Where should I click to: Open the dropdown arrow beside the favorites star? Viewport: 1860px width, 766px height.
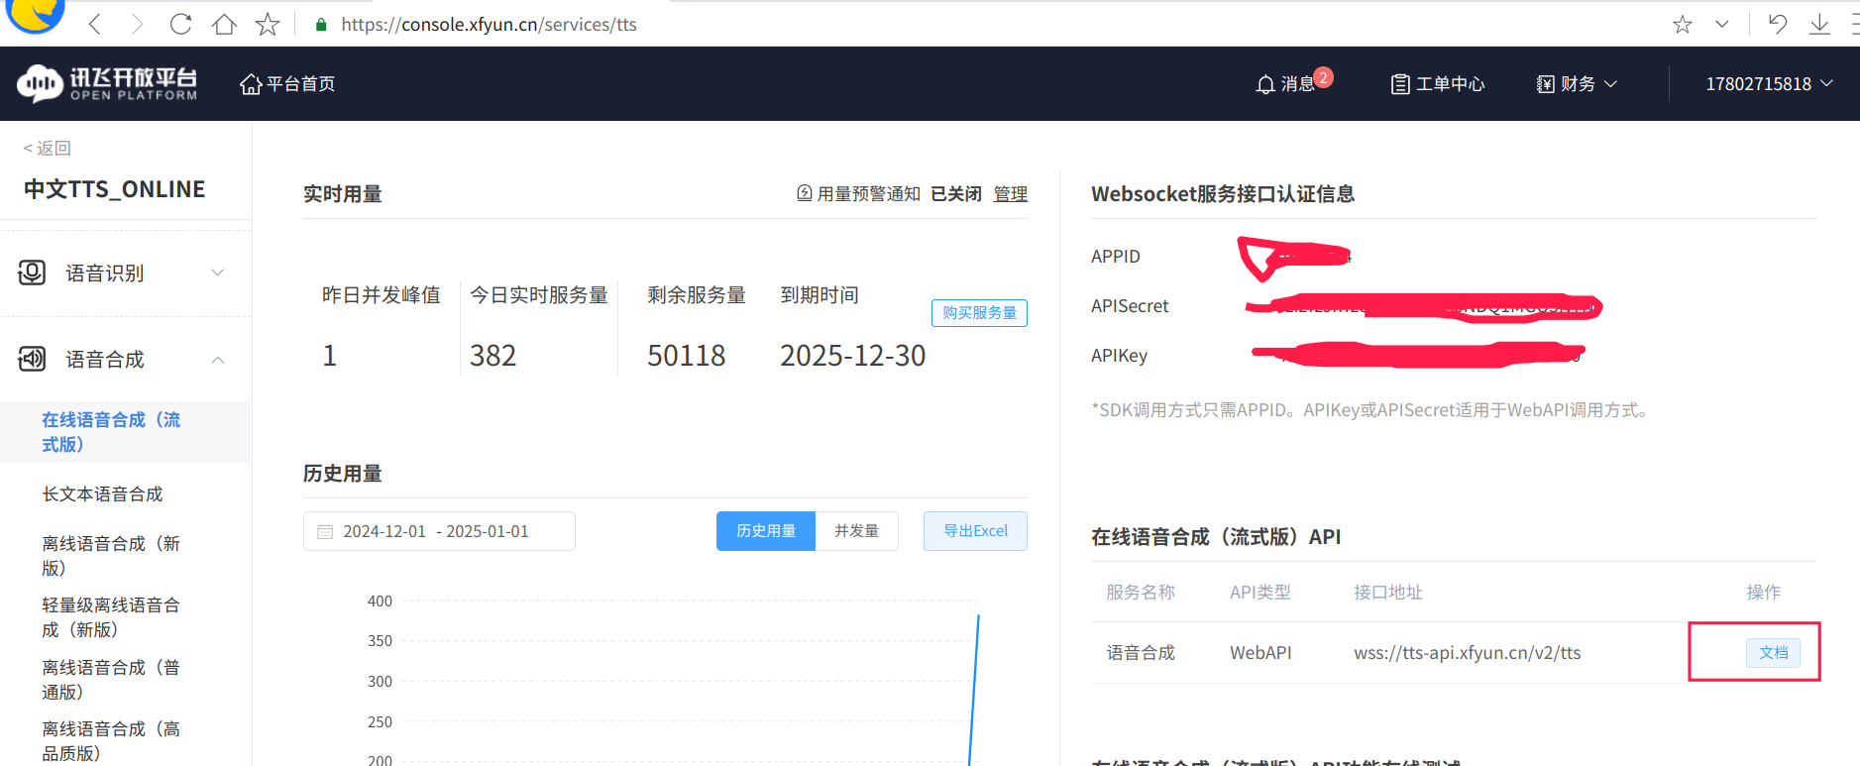[x=1722, y=24]
